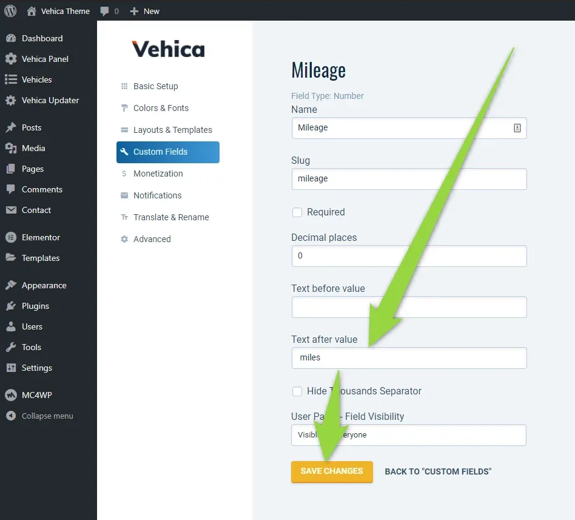The width and height of the screenshot is (575, 520).
Task: Toggle the Hide Thousands Separator checkbox
Action: (297, 391)
